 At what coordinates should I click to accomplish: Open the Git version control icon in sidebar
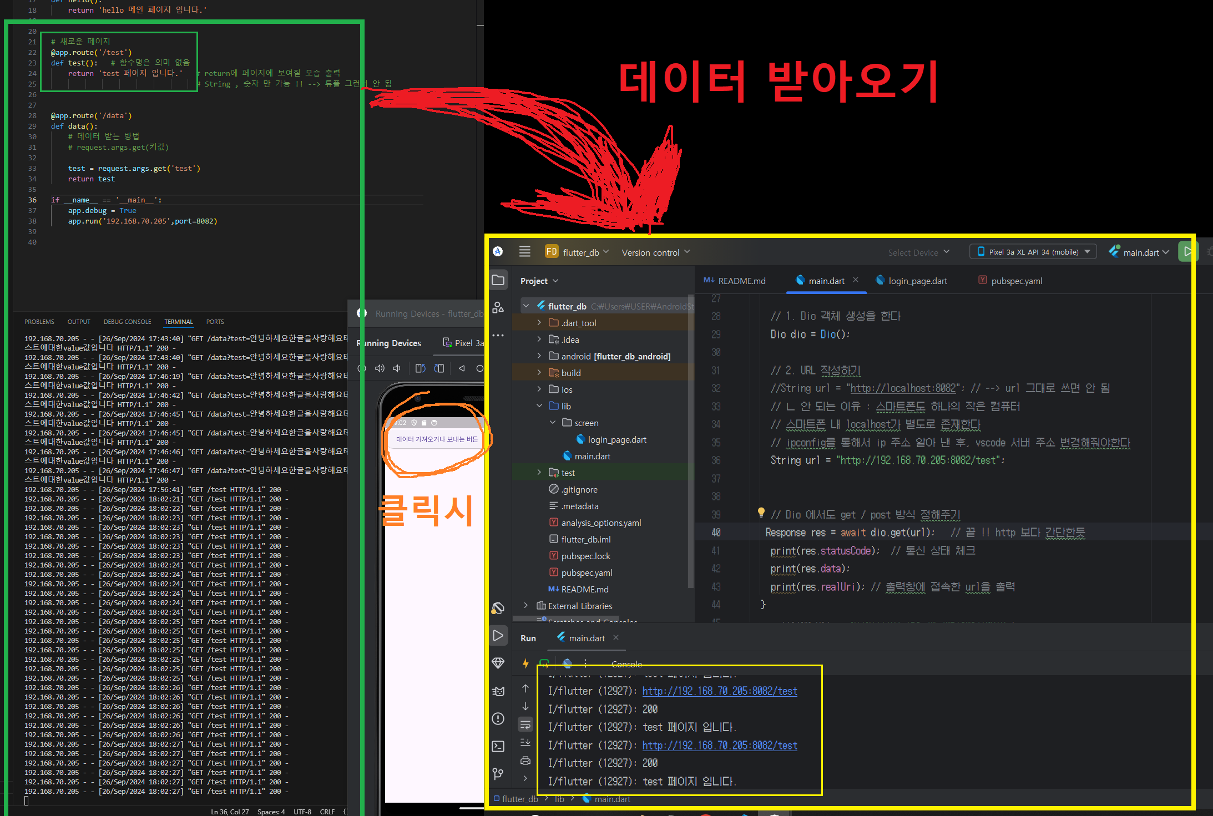coord(498,774)
